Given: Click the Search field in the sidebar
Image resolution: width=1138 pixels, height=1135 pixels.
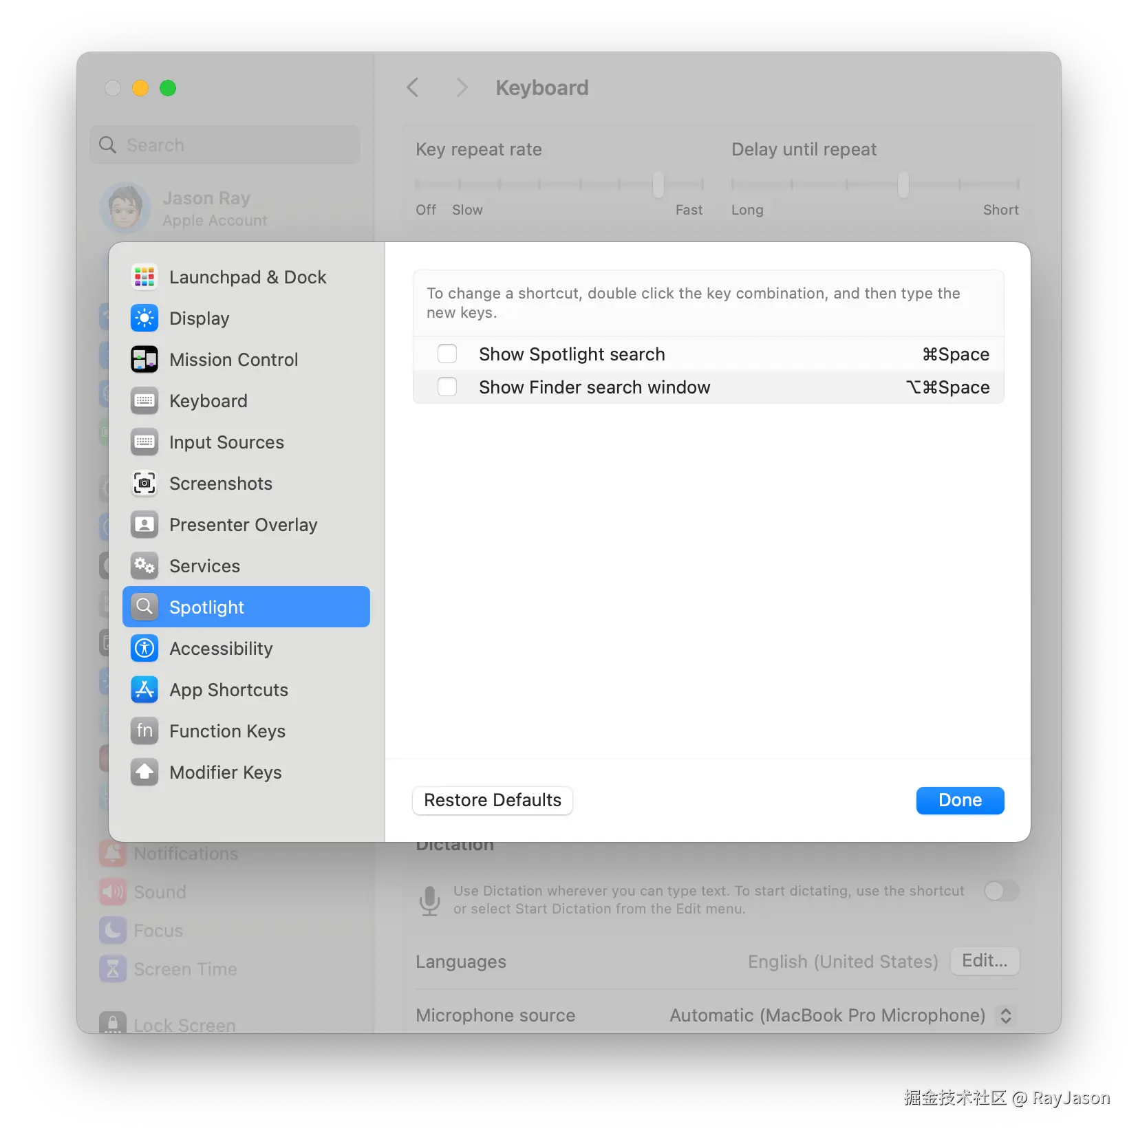Looking at the screenshot, I should [x=225, y=144].
